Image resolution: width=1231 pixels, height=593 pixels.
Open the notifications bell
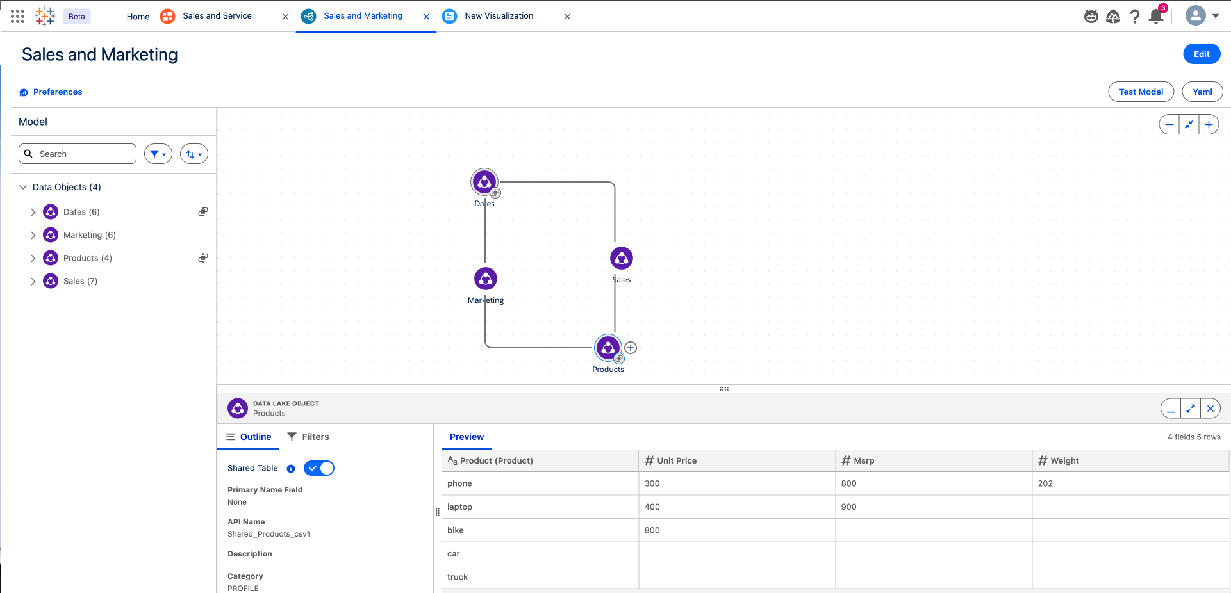point(1156,16)
